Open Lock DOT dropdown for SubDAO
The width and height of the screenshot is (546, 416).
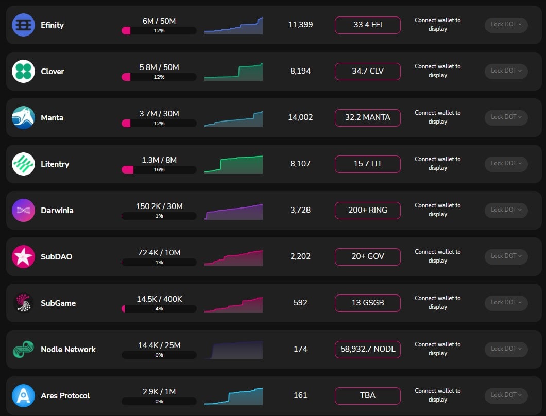[x=506, y=256]
